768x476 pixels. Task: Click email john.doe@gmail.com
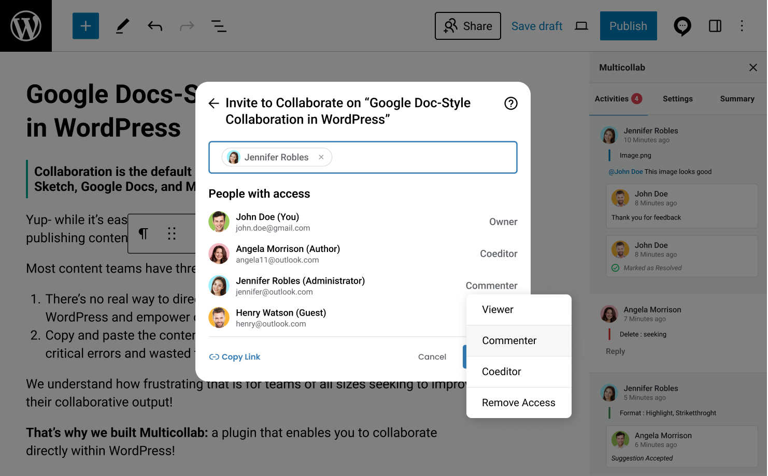tap(273, 228)
